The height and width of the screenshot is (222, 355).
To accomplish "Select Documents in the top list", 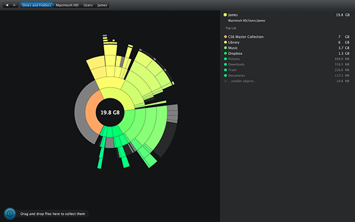I will pos(236,75).
